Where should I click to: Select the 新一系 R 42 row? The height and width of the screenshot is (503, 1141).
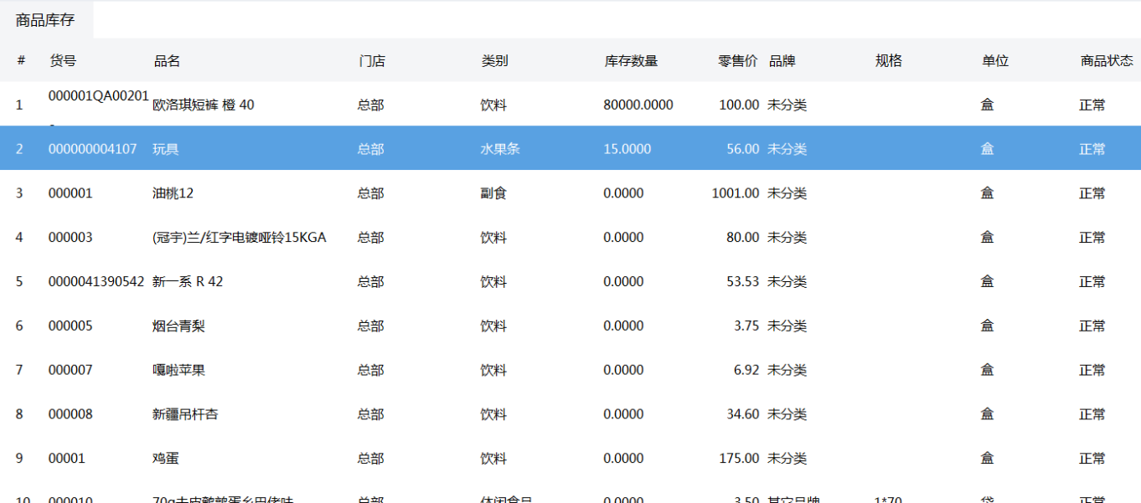[335, 281]
